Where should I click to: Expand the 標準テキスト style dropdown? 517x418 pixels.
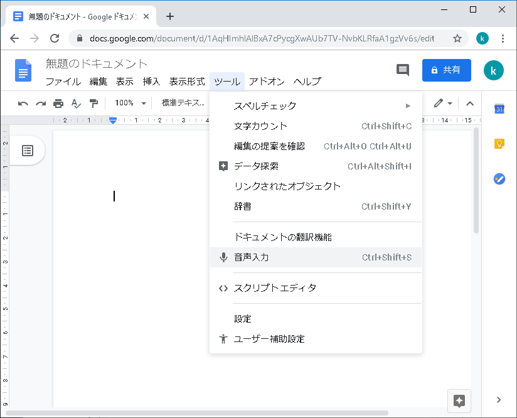pos(183,103)
